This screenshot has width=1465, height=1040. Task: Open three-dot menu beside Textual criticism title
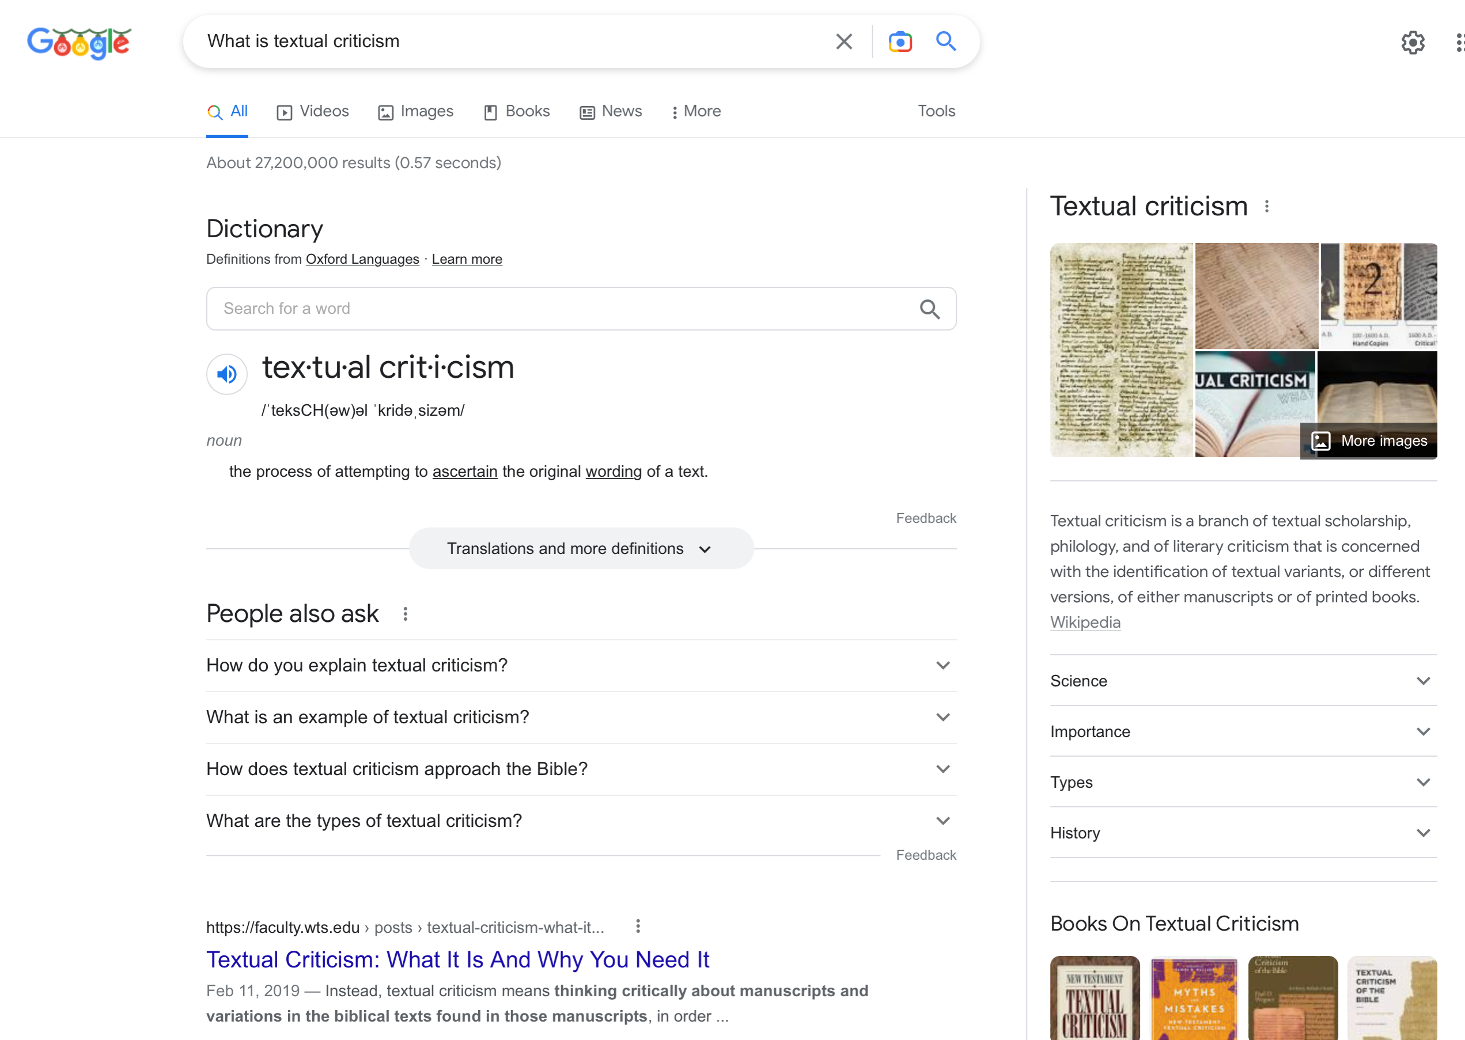(x=1266, y=207)
